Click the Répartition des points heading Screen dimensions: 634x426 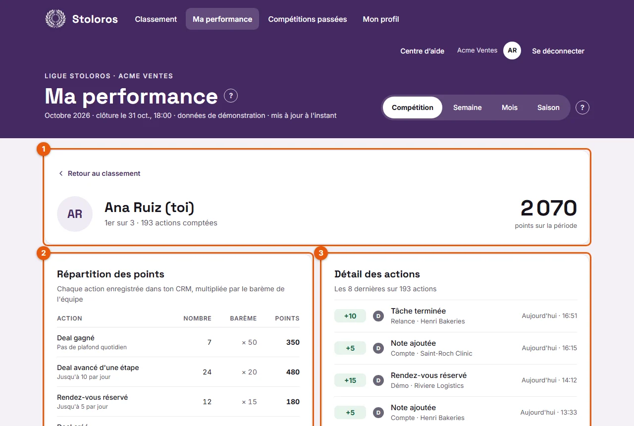pyautogui.click(x=110, y=274)
